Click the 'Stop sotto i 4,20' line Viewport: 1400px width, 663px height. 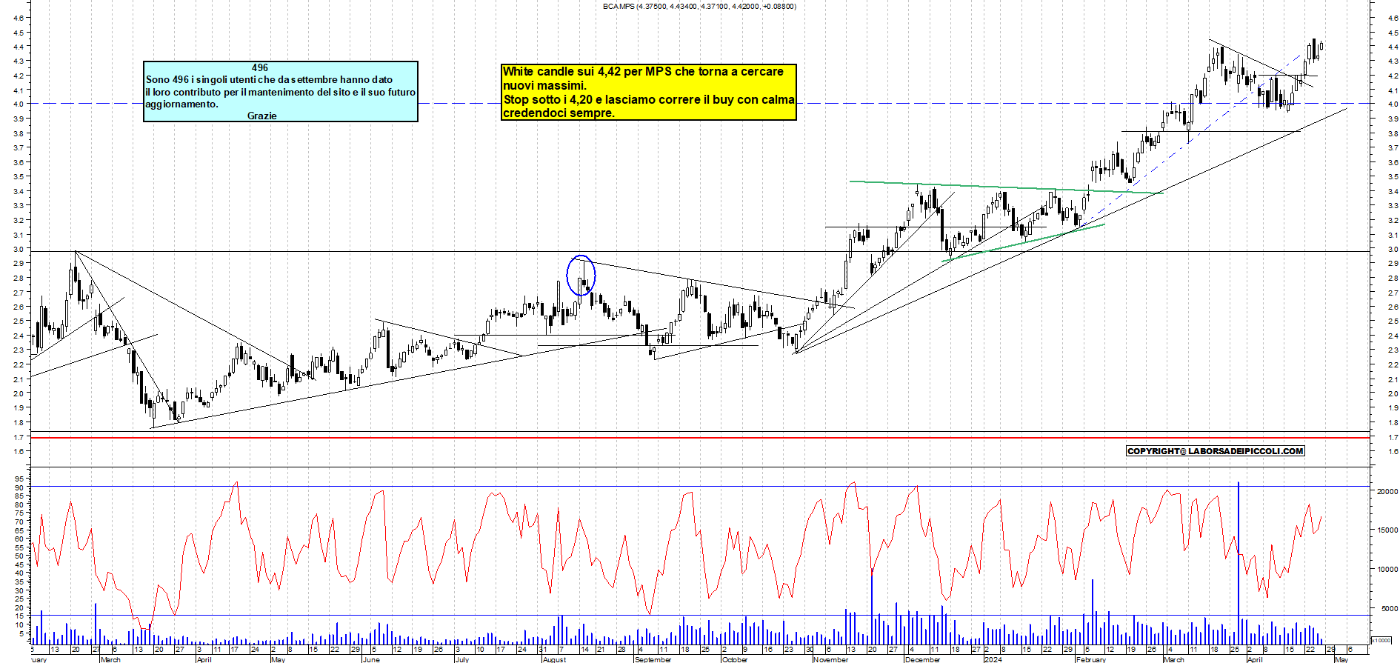pyautogui.click(x=649, y=99)
